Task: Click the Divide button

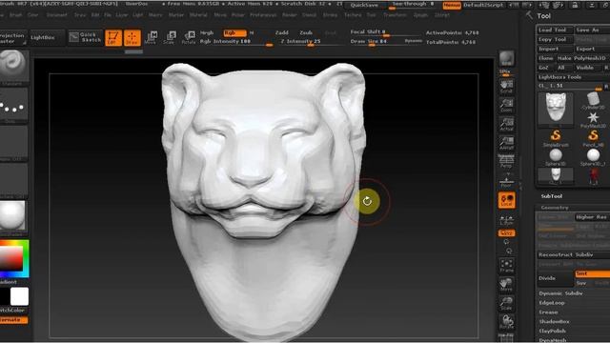Action: click(555, 278)
